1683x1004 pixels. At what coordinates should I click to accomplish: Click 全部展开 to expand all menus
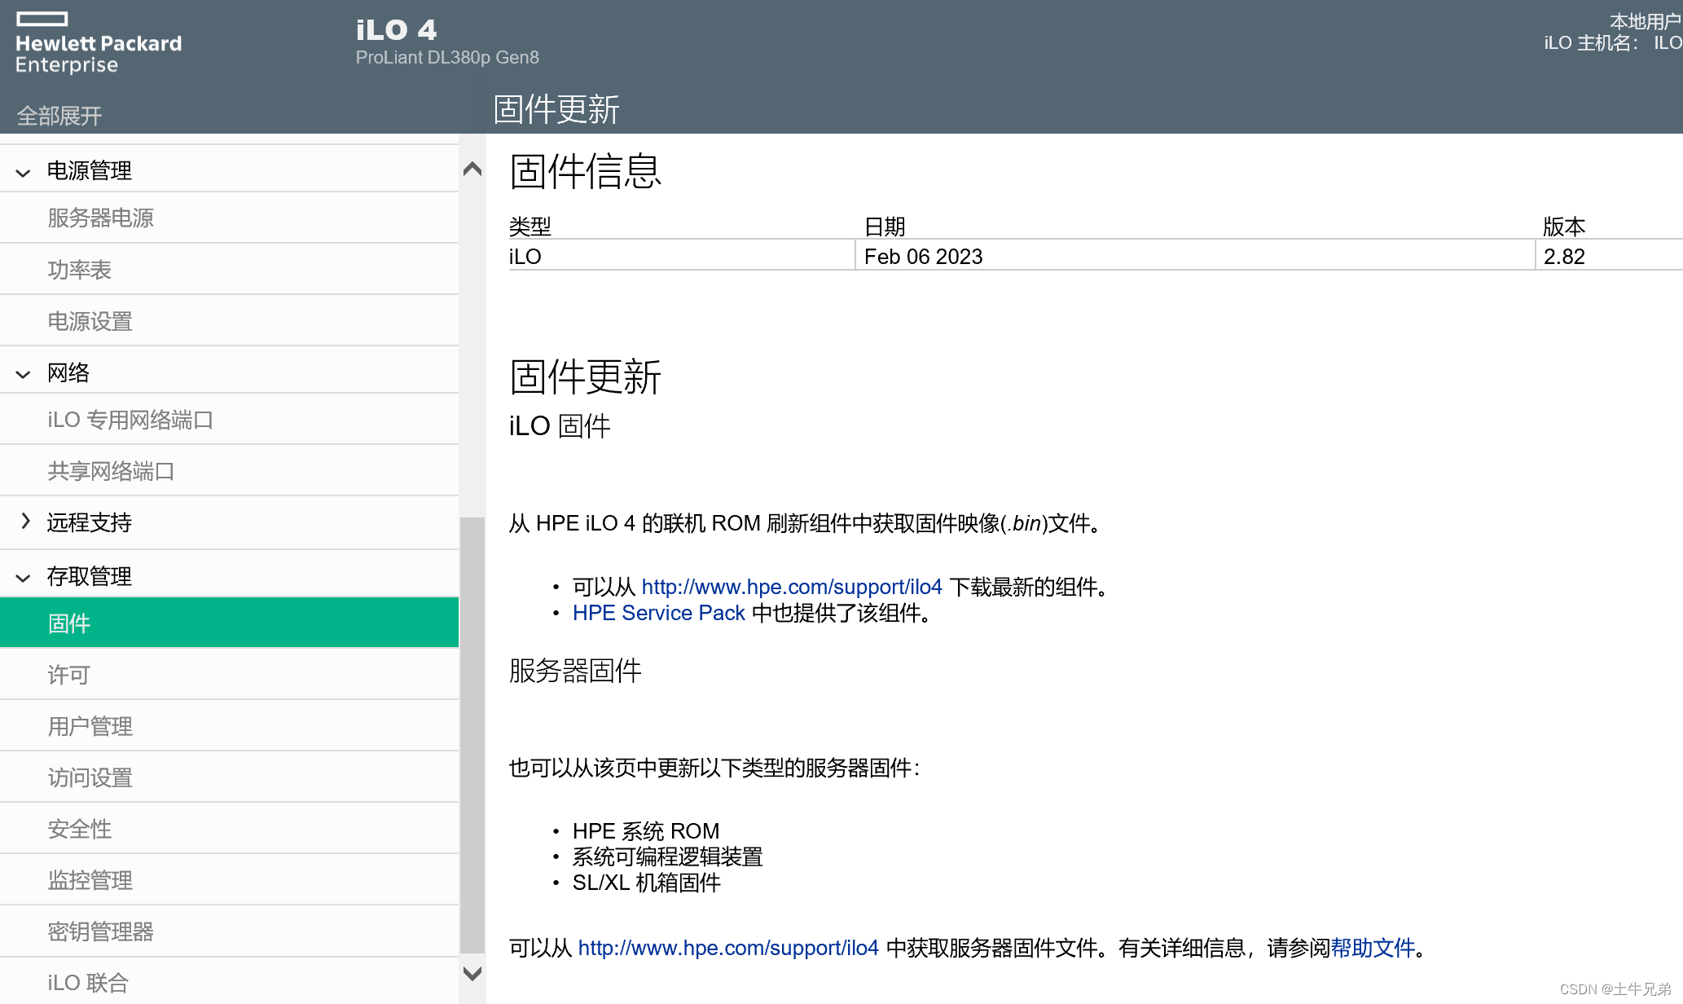[58, 114]
